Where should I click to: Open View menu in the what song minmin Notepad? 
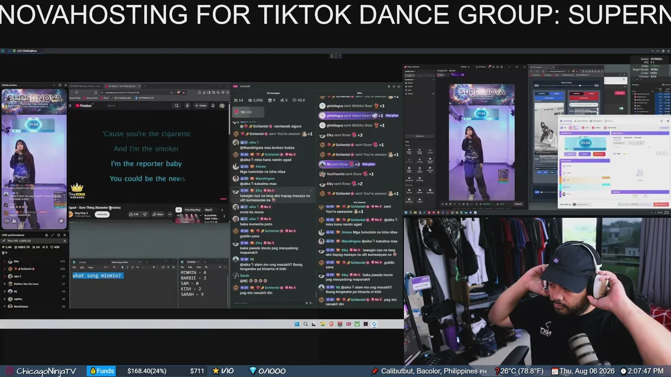click(90, 267)
